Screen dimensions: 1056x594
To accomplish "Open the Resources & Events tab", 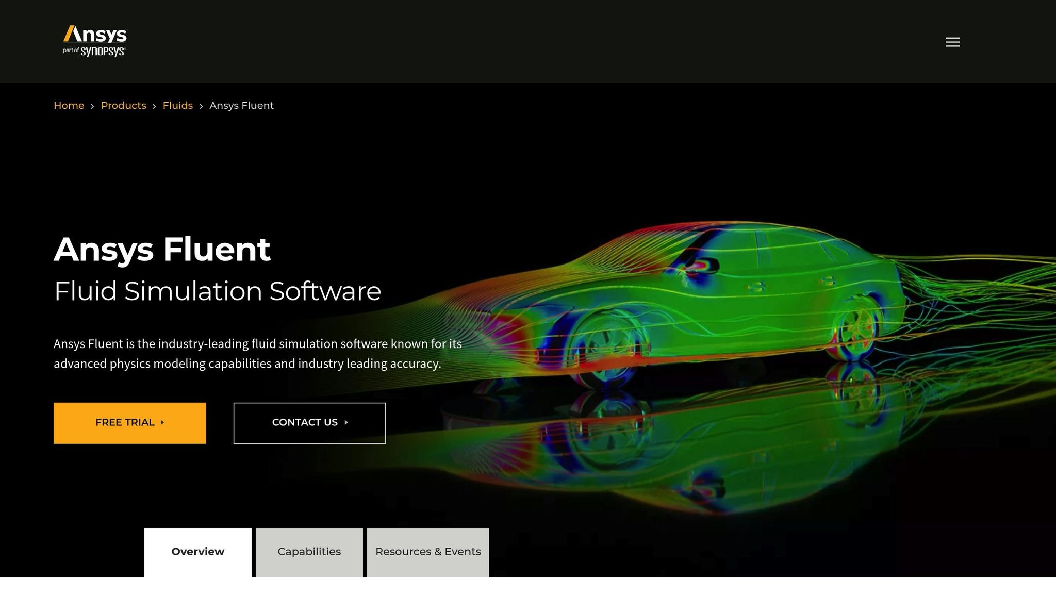I will click(427, 551).
